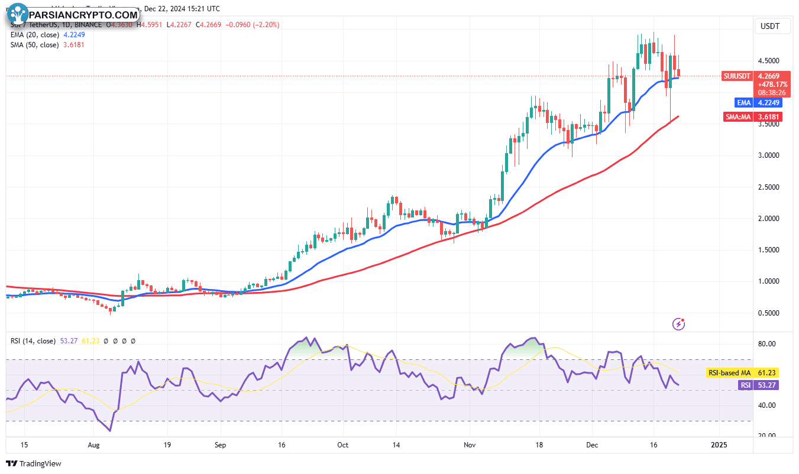Click the RSI (14, close) legend label
Image resolution: width=799 pixels, height=474 pixels.
point(33,341)
